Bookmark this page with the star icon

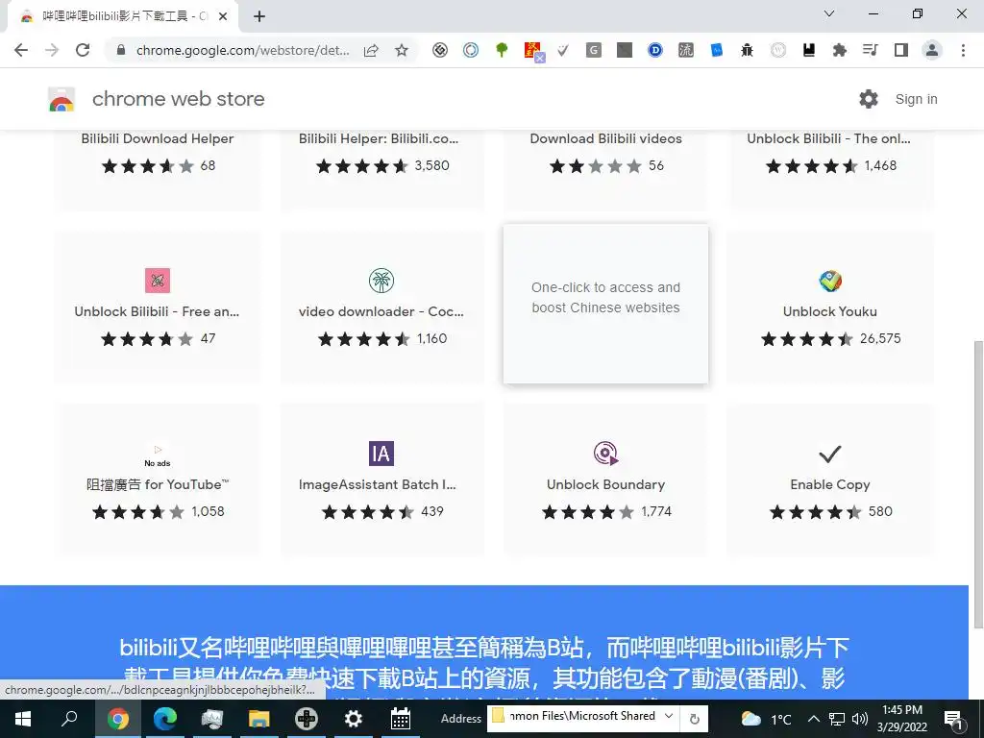(402, 50)
